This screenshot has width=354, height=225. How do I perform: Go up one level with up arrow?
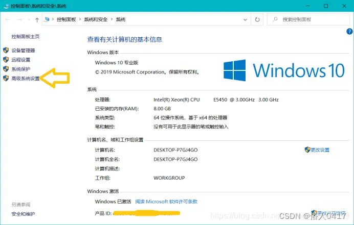pyautogui.click(x=37, y=20)
